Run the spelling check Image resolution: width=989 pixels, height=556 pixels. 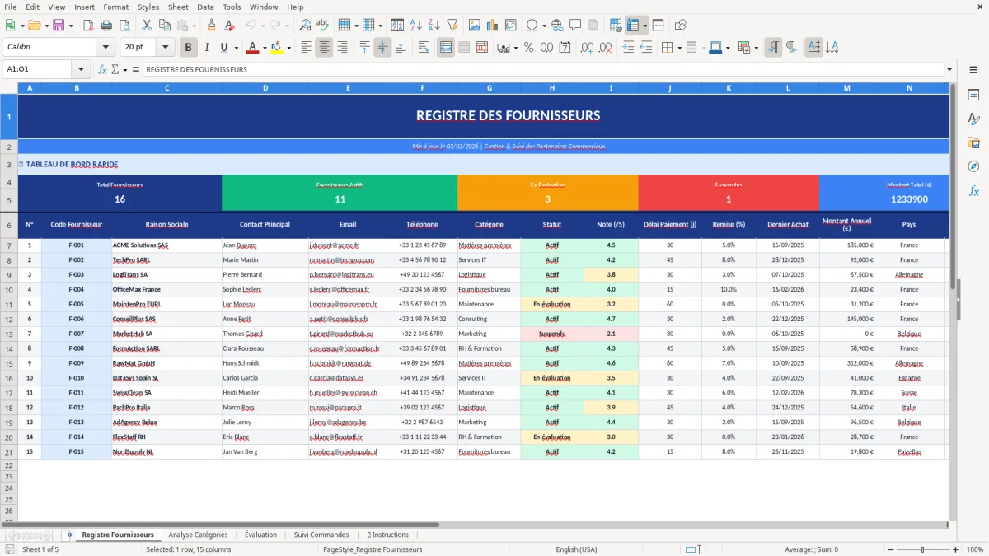(322, 26)
